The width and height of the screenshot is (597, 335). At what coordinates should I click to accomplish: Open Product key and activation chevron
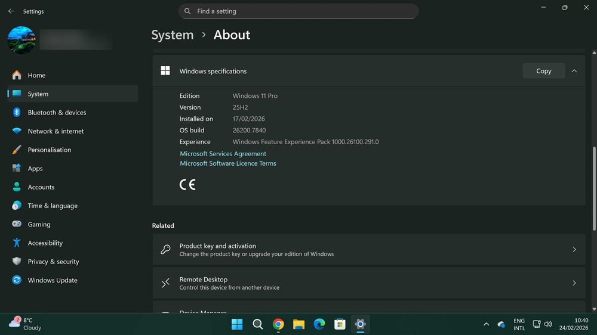click(x=574, y=249)
